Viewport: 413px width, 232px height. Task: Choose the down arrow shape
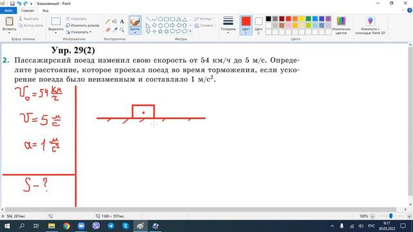click(148, 32)
